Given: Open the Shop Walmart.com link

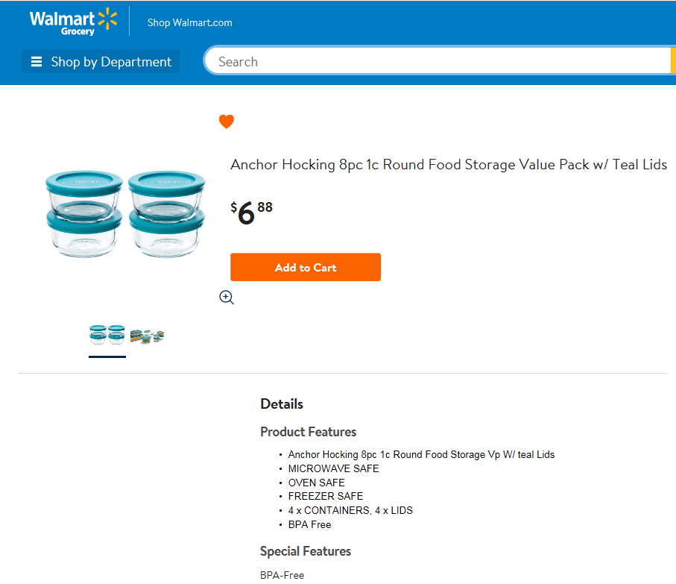Looking at the screenshot, I should [190, 22].
